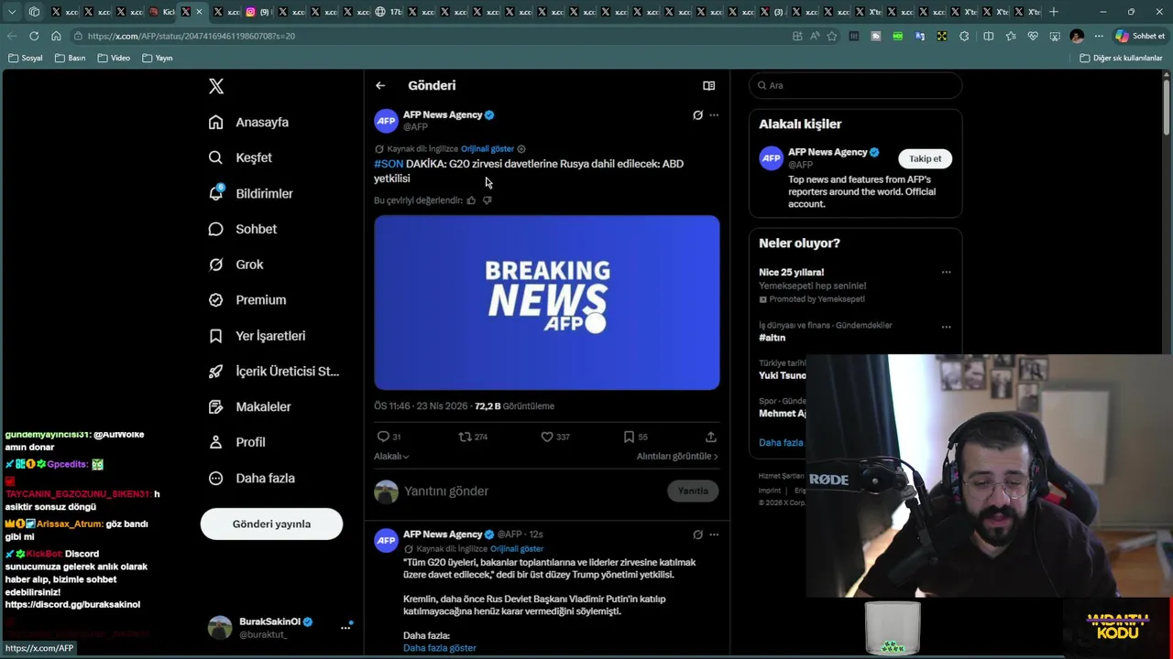This screenshot has width=1173, height=659.
Task: Open reader view icon beside Gönderi
Action: (x=708, y=85)
